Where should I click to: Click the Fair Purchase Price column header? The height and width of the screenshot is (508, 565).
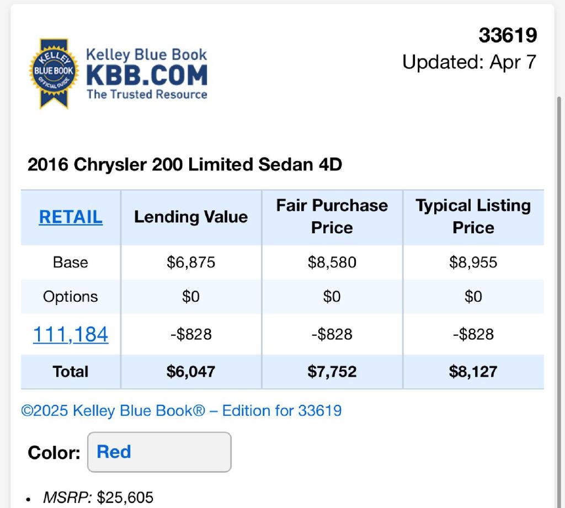pyautogui.click(x=332, y=217)
